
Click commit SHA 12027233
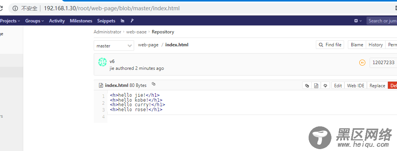383,63
